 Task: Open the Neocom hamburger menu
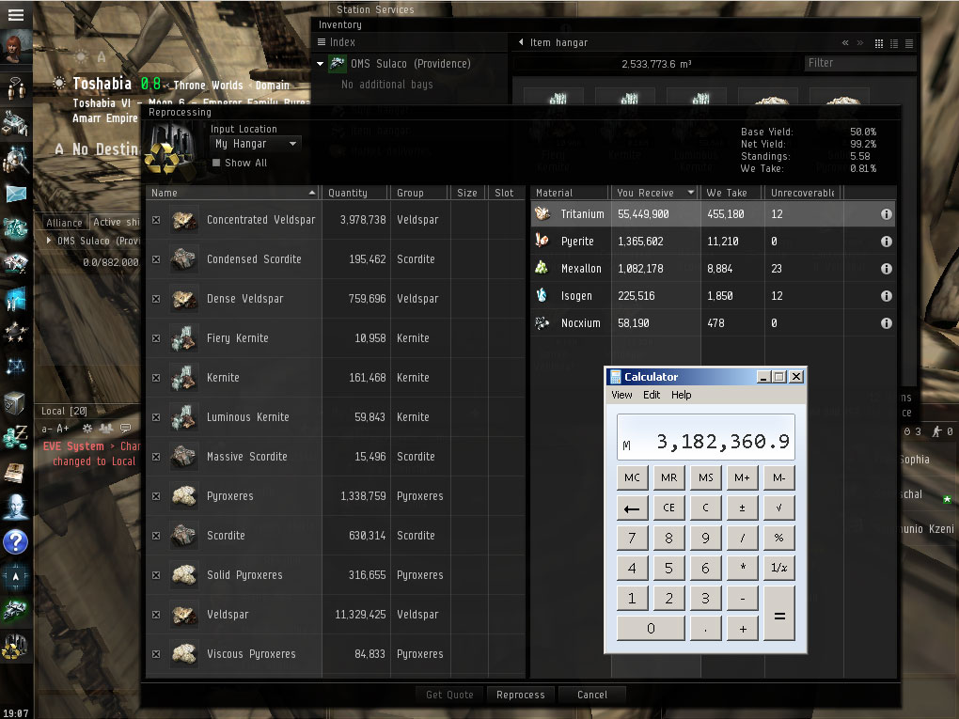pos(16,15)
